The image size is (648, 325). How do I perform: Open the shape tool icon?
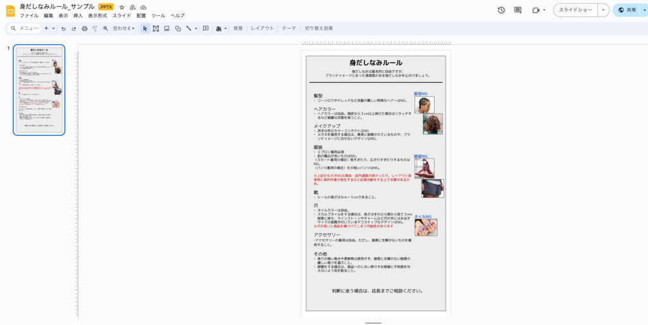pyautogui.click(x=178, y=28)
